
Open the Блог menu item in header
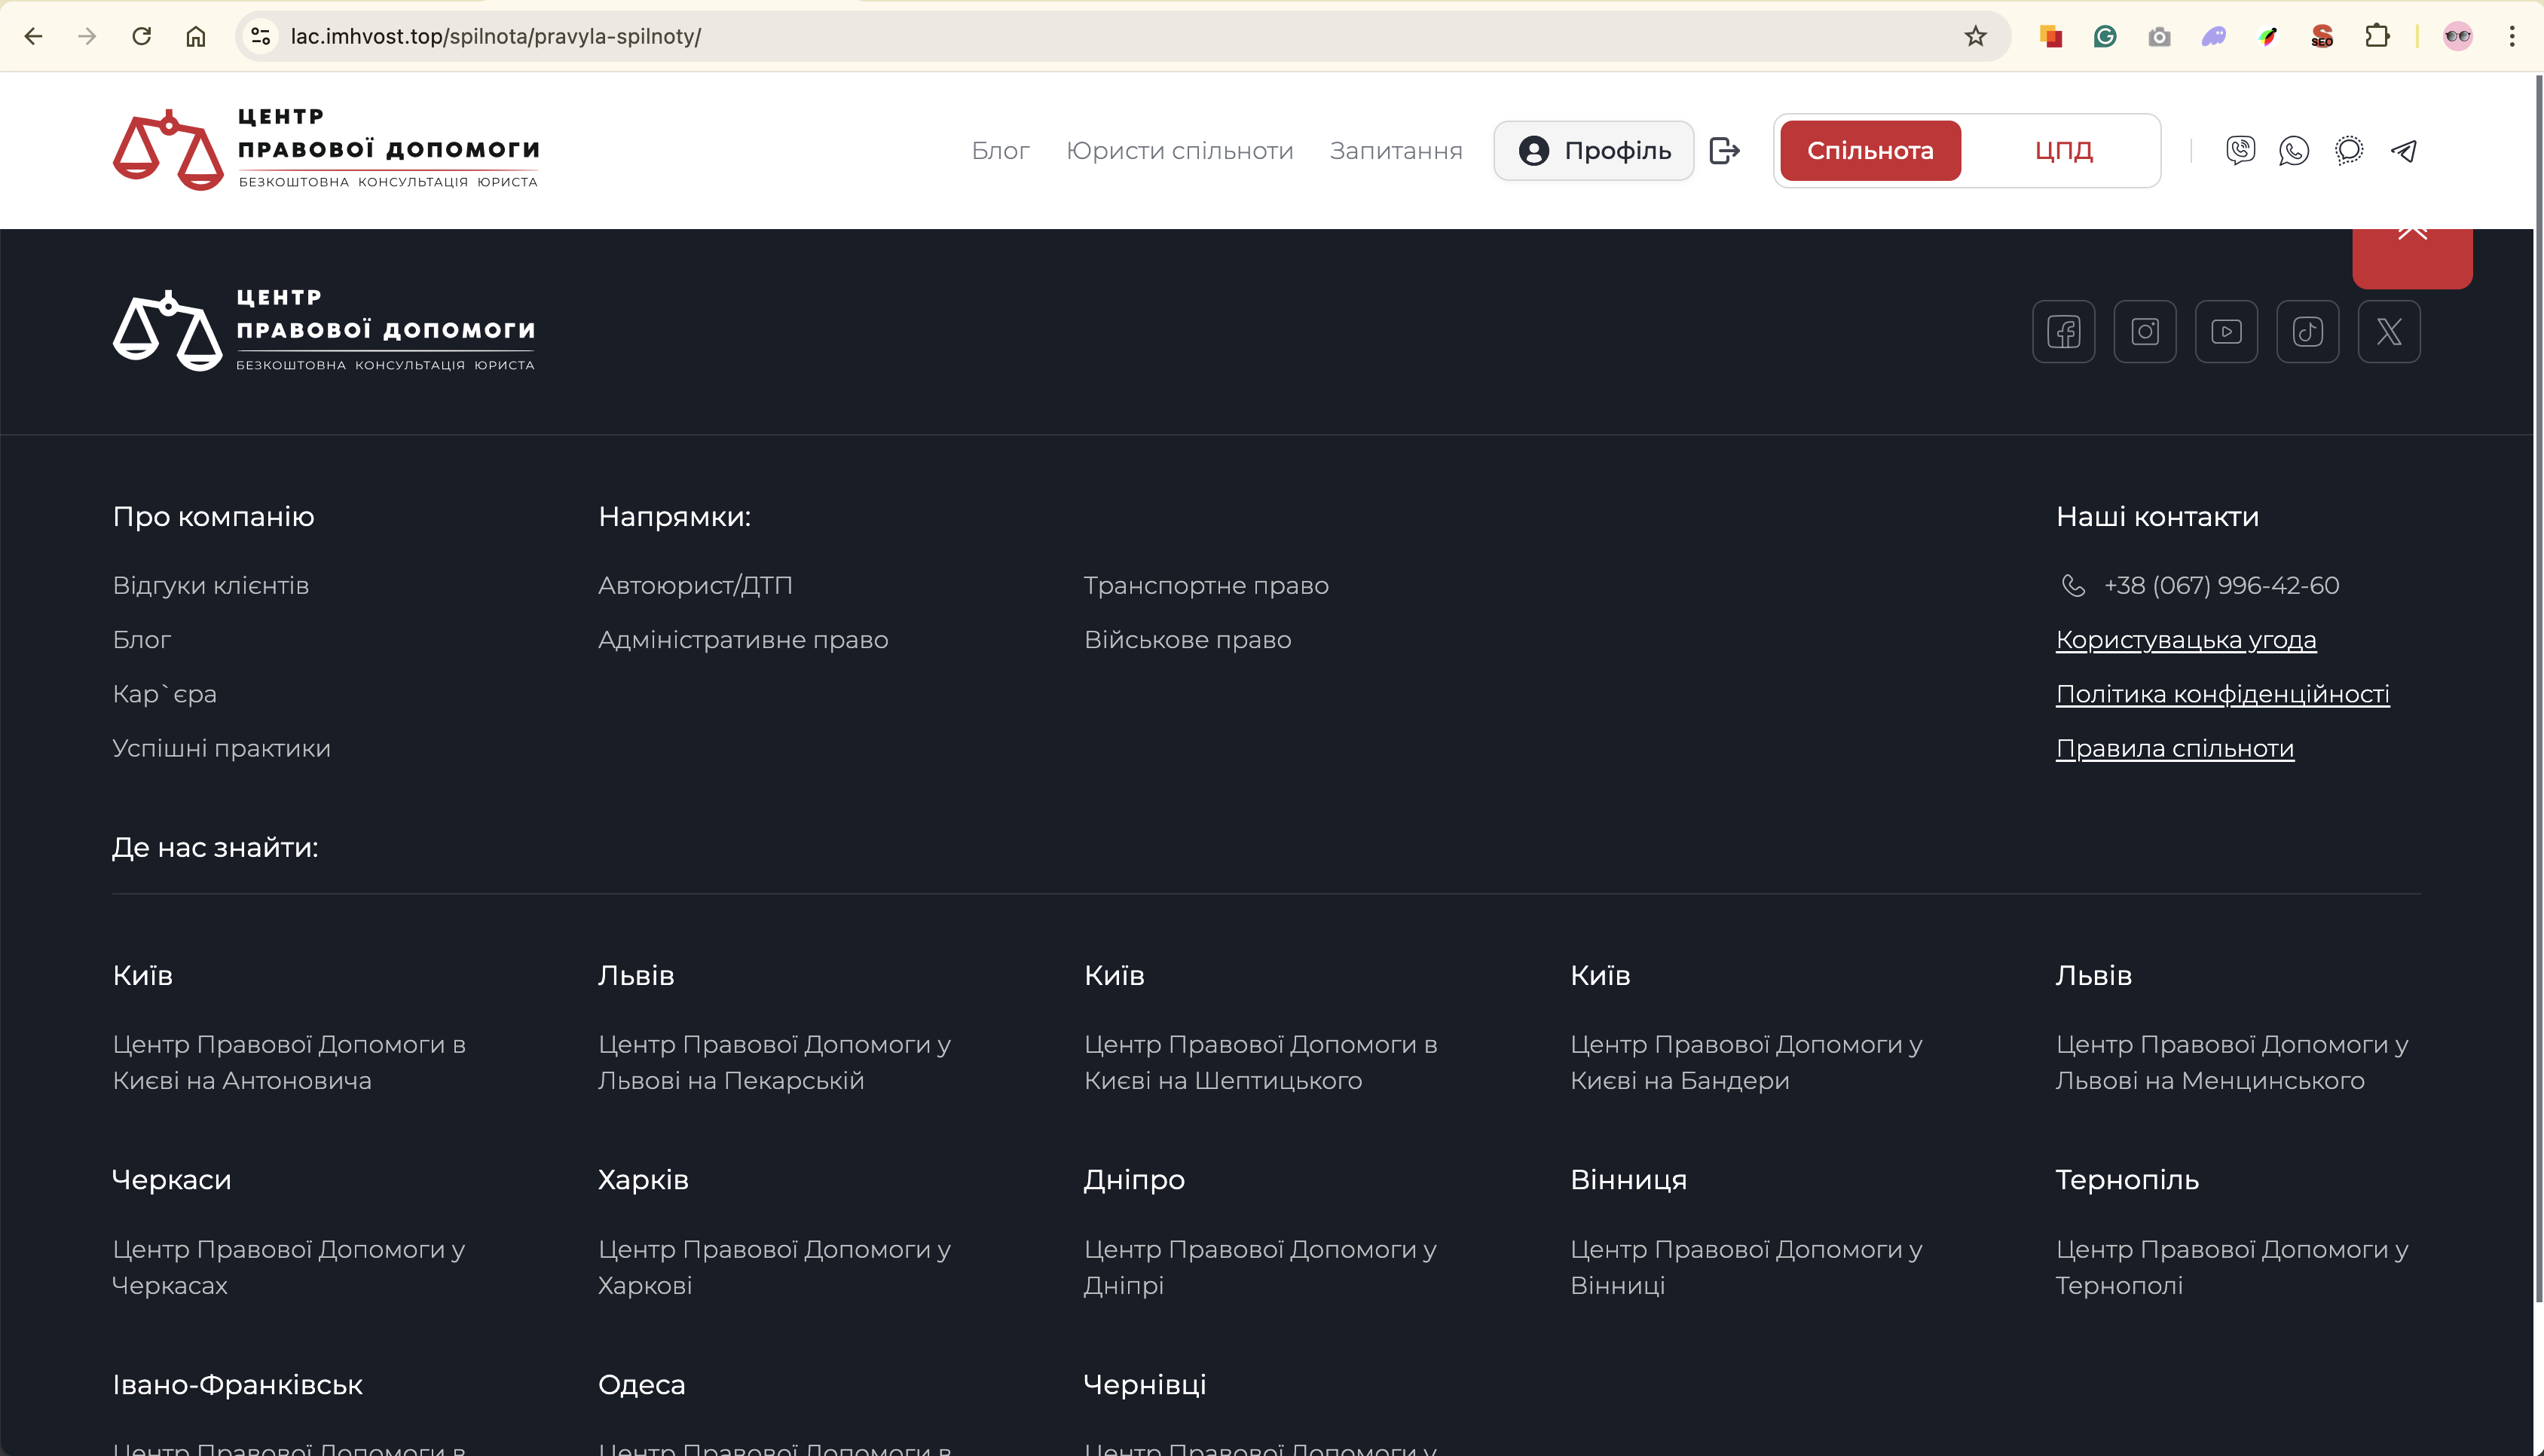[x=1000, y=151]
